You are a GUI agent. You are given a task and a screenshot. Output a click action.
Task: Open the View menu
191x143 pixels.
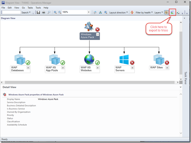[17, 8]
